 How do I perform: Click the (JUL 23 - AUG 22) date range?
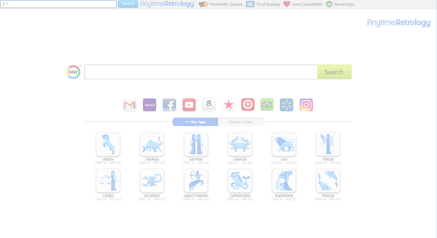click(284, 163)
